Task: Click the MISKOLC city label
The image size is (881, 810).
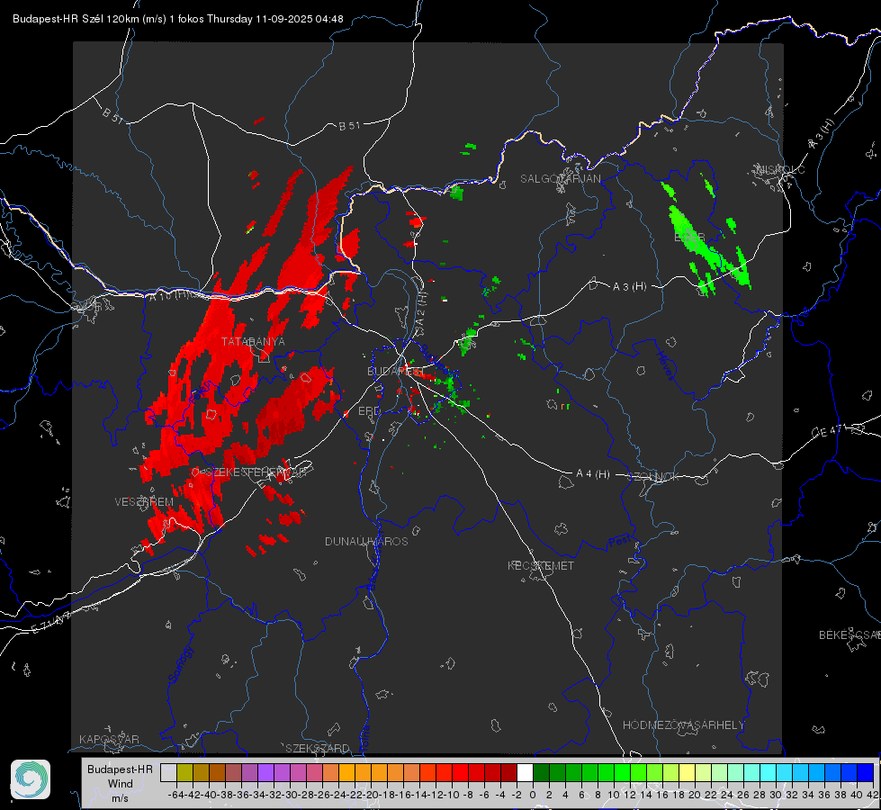Action: click(x=780, y=169)
